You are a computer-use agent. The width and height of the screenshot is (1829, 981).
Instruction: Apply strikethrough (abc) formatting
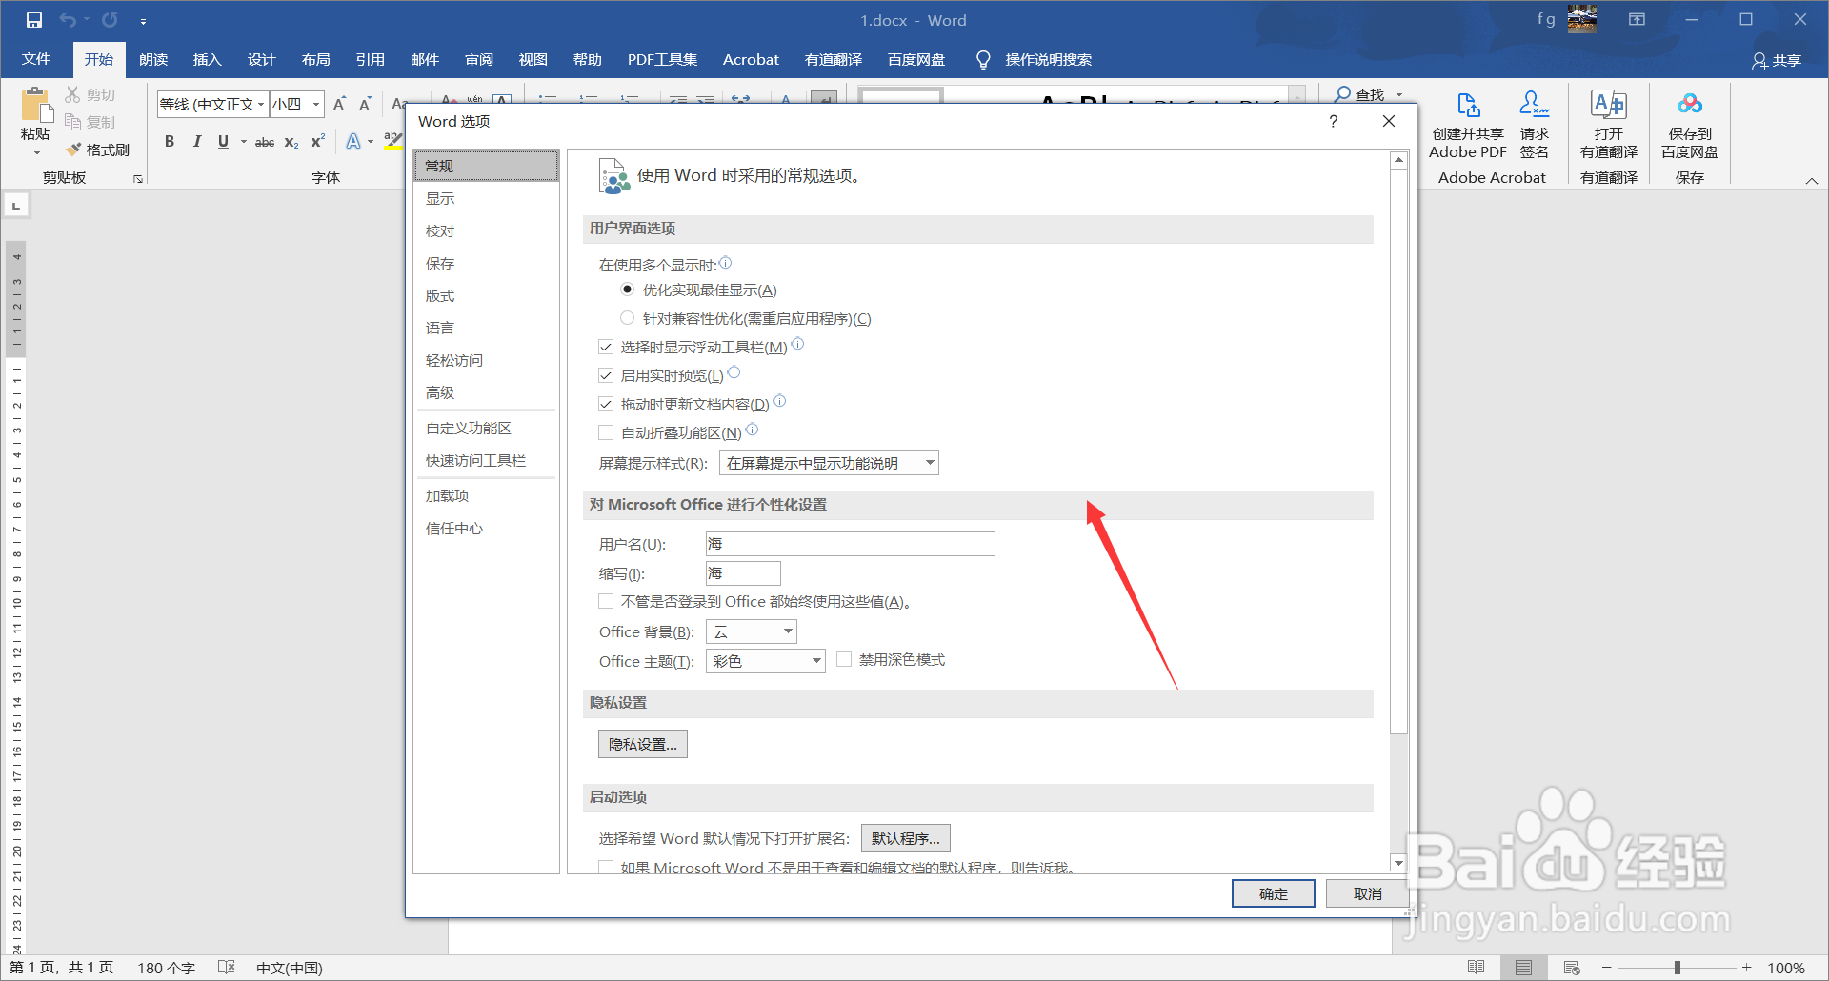pyautogui.click(x=265, y=142)
